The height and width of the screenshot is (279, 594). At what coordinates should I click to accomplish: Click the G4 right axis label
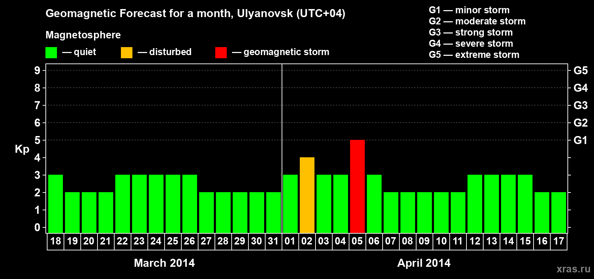580,88
